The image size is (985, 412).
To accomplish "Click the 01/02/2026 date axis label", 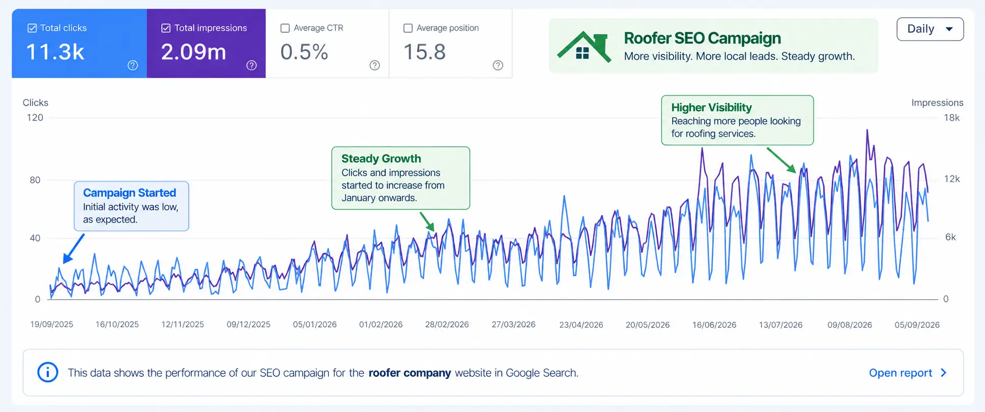I will [x=380, y=325].
